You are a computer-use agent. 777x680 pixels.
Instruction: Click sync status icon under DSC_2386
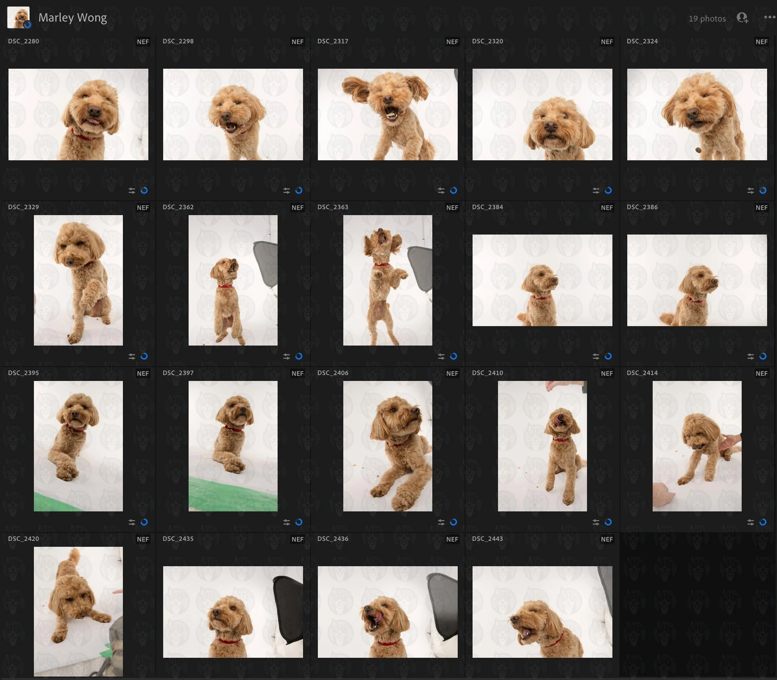763,356
